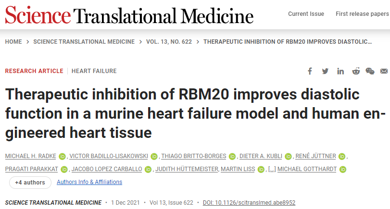Share article on Facebook
Screen dimensions: 390x209
pos(310,71)
